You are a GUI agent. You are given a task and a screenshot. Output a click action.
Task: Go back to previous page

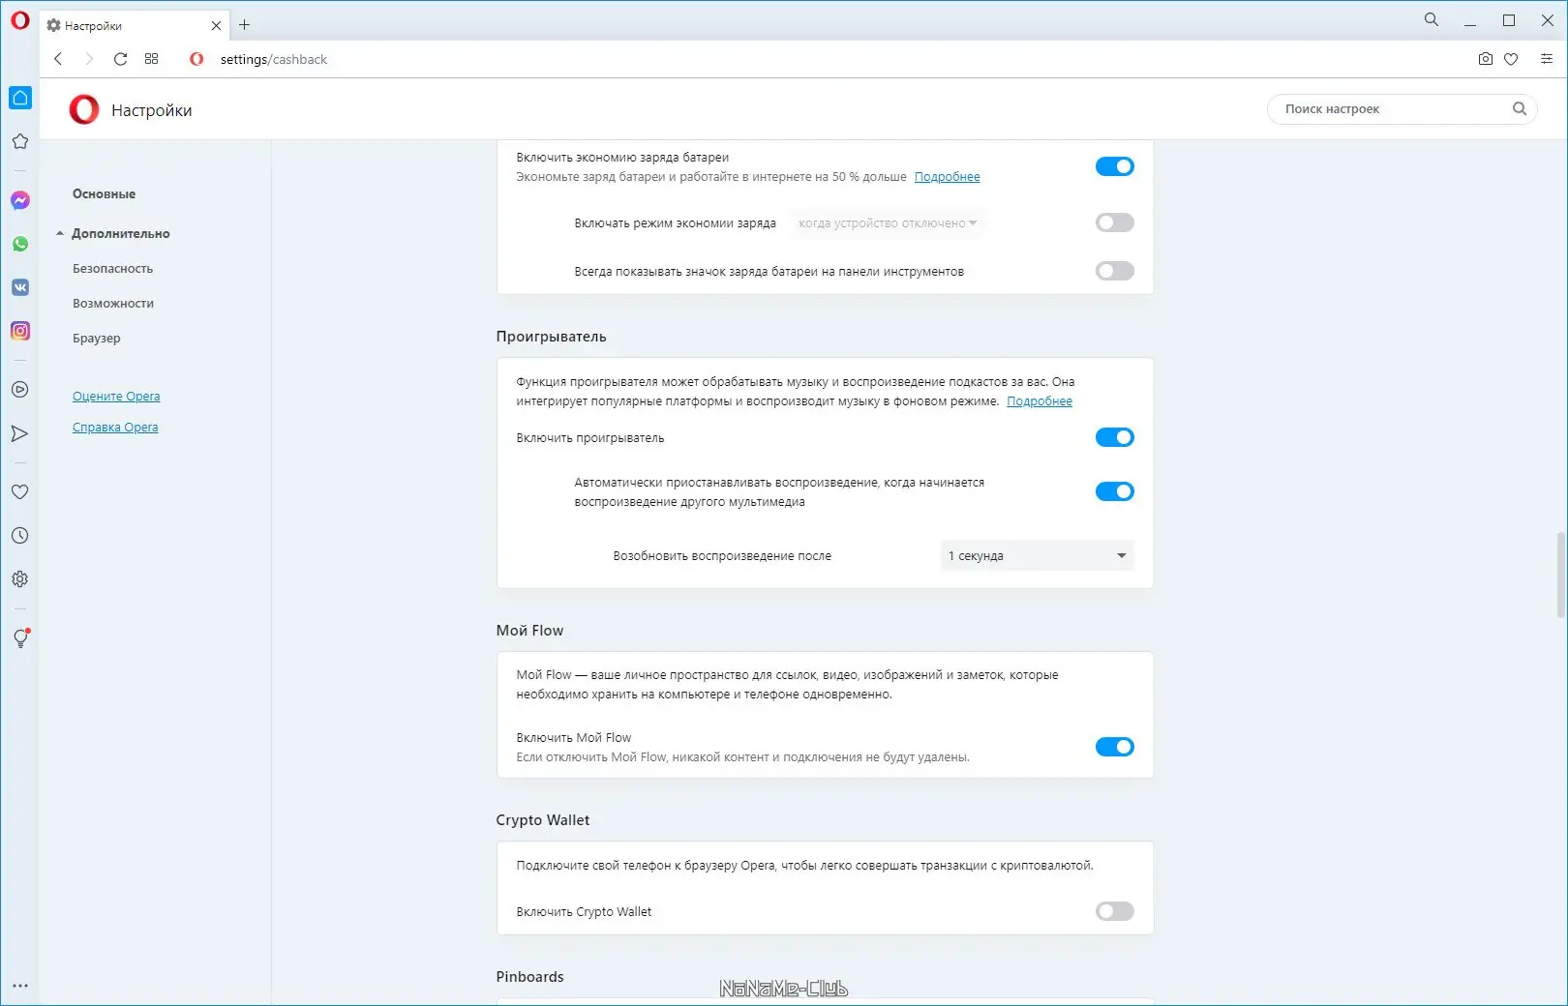(58, 59)
